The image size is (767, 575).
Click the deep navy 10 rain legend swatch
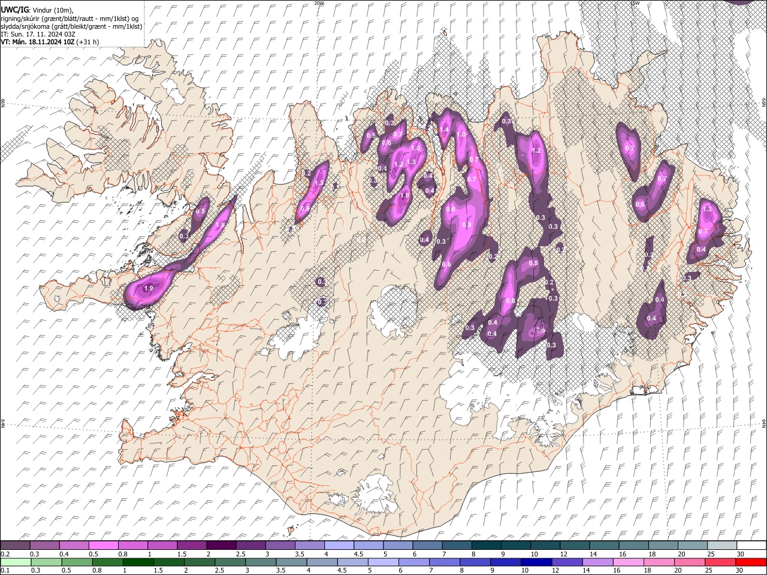click(x=536, y=562)
